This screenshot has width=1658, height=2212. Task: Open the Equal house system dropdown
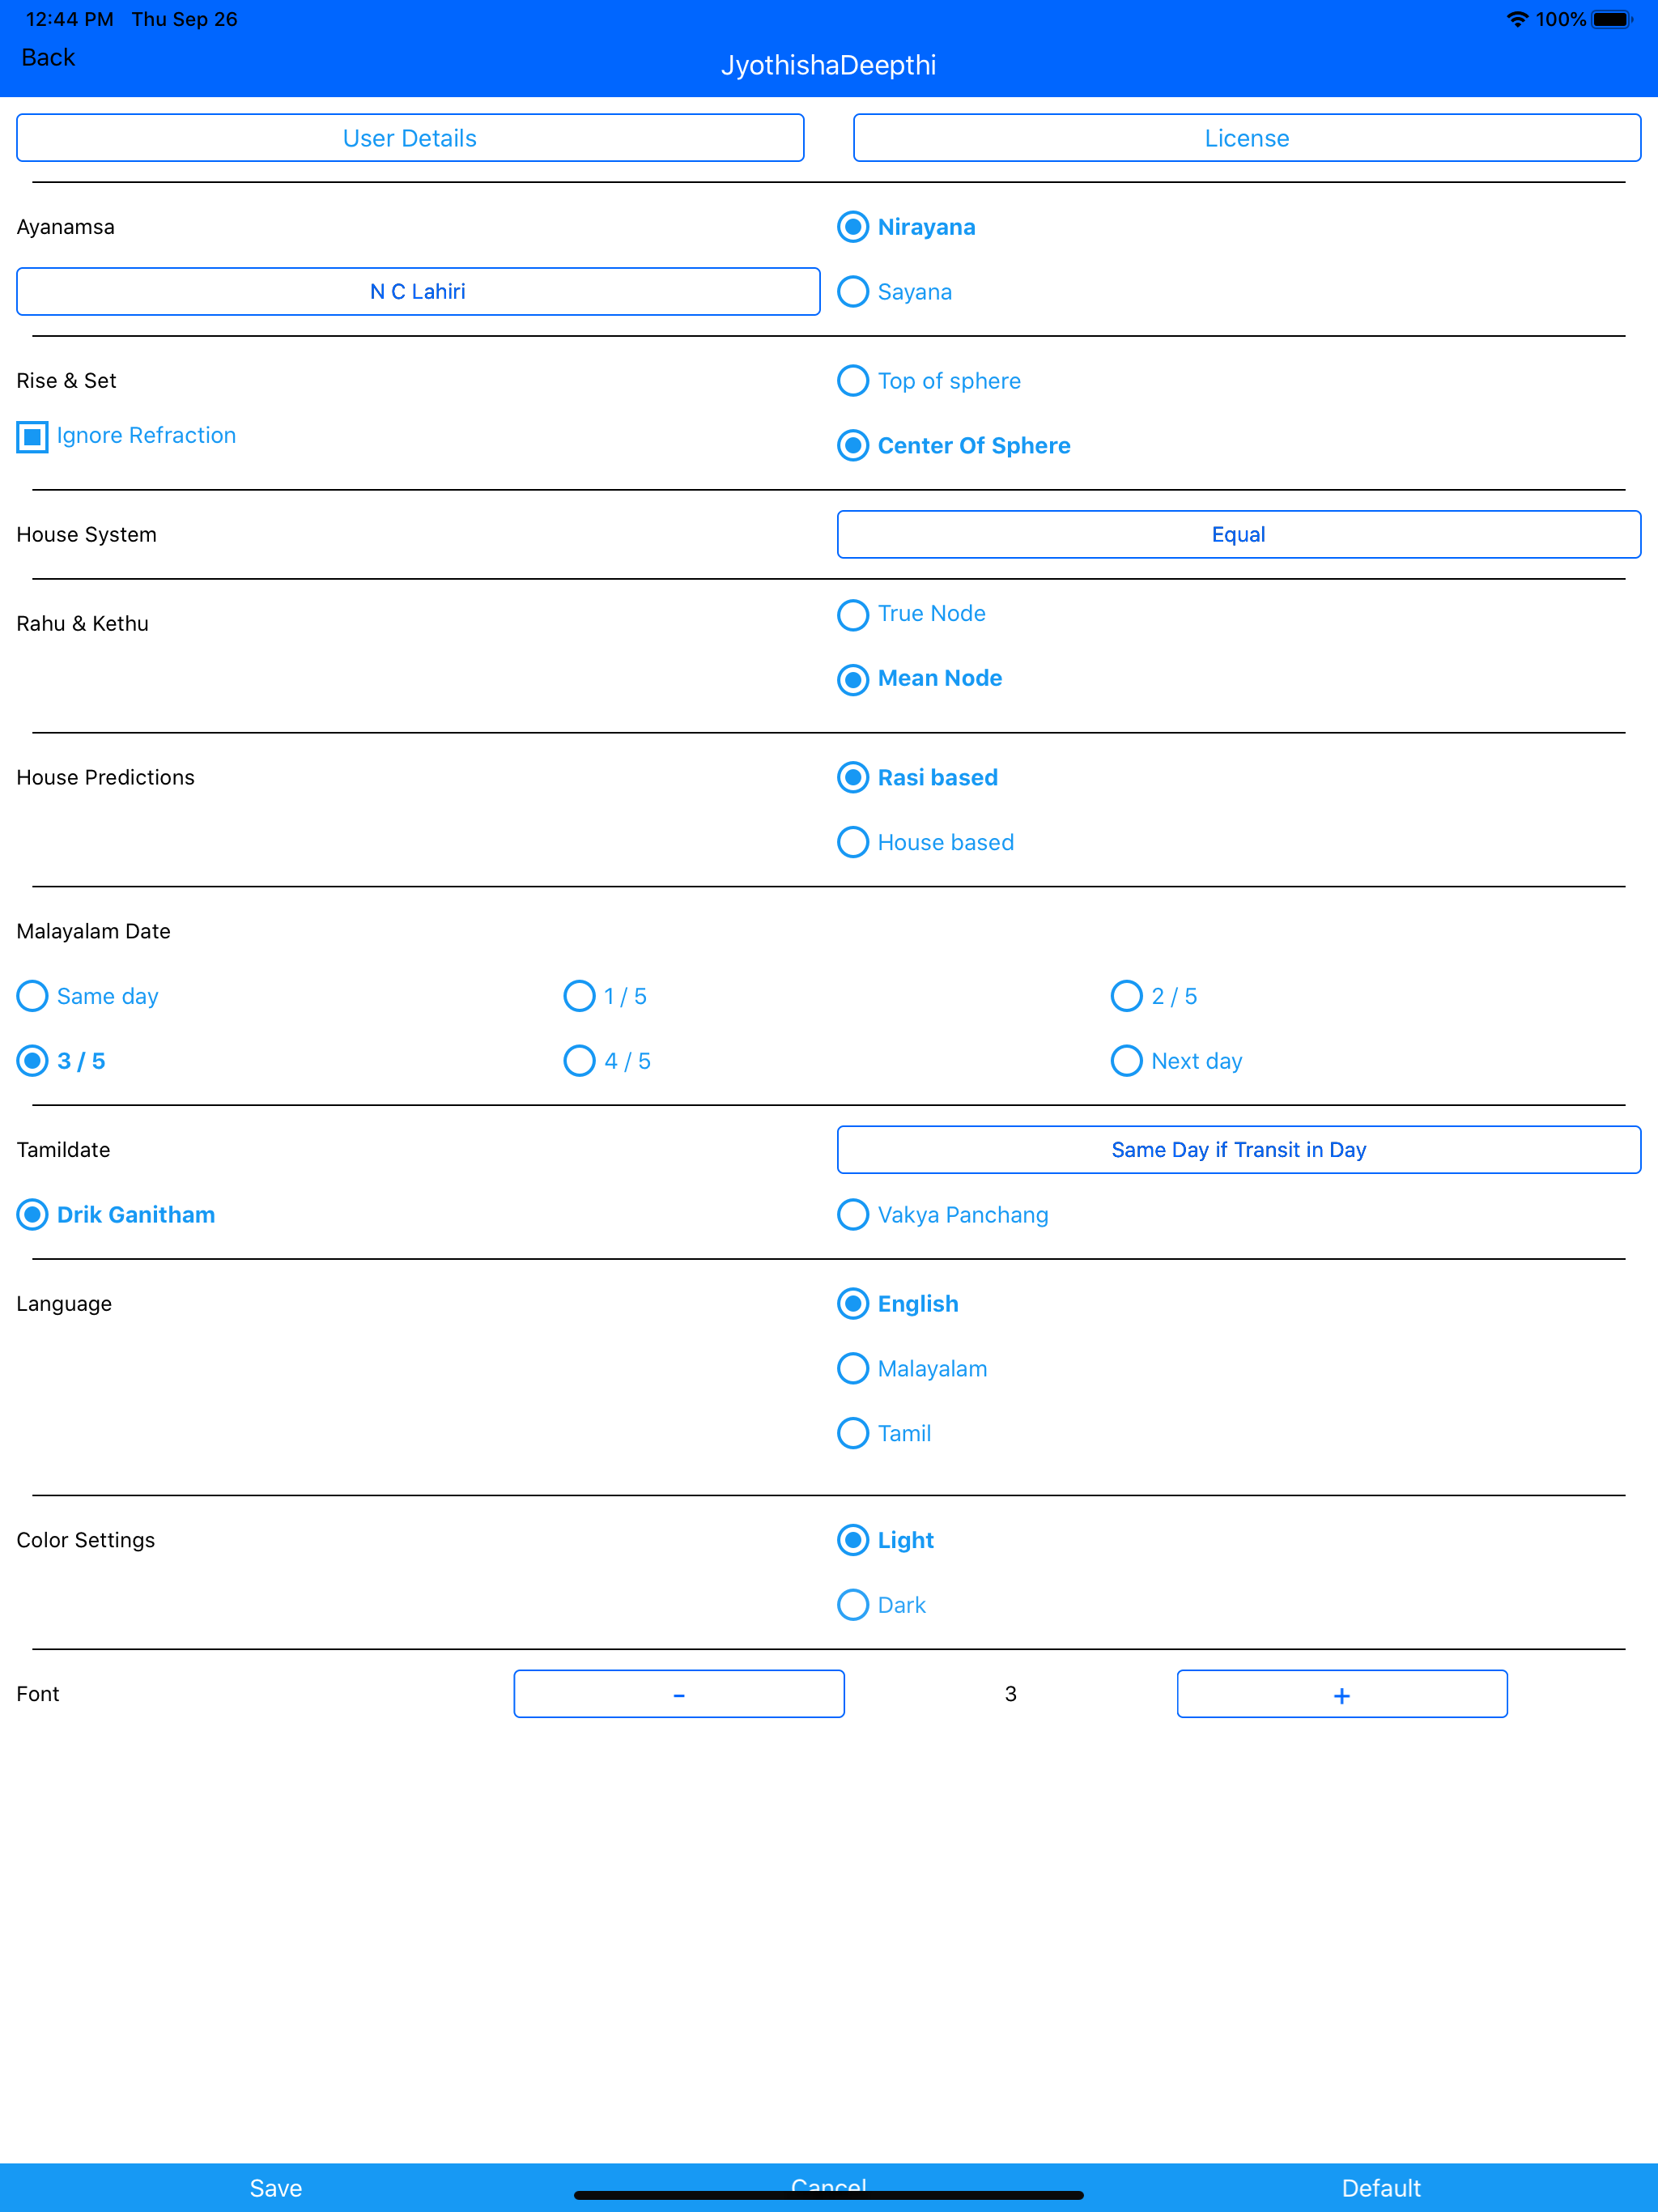(1238, 535)
